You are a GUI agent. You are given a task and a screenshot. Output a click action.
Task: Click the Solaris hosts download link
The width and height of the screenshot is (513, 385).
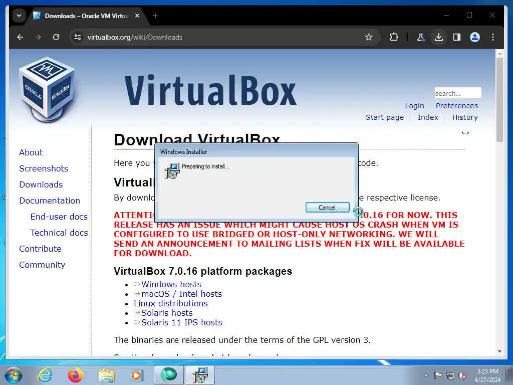click(x=167, y=313)
